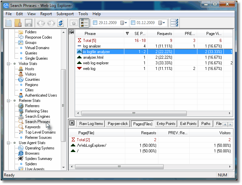Open the Report menu
242x185 pixels.
coord(46,14)
